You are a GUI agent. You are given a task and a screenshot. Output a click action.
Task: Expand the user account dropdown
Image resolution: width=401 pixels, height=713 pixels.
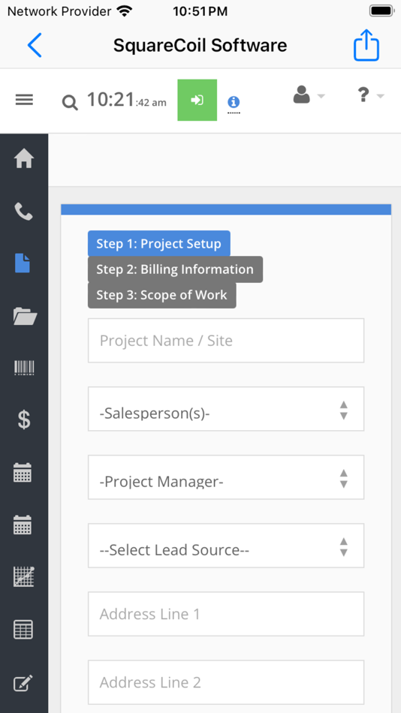click(309, 95)
